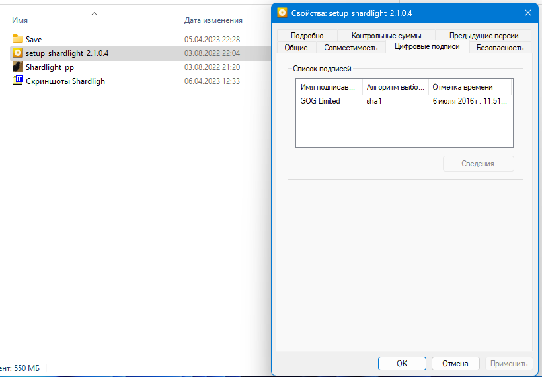The width and height of the screenshot is (542, 377).
Task: Click the 6 июля 2016 timestamp cell
Action: click(470, 101)
